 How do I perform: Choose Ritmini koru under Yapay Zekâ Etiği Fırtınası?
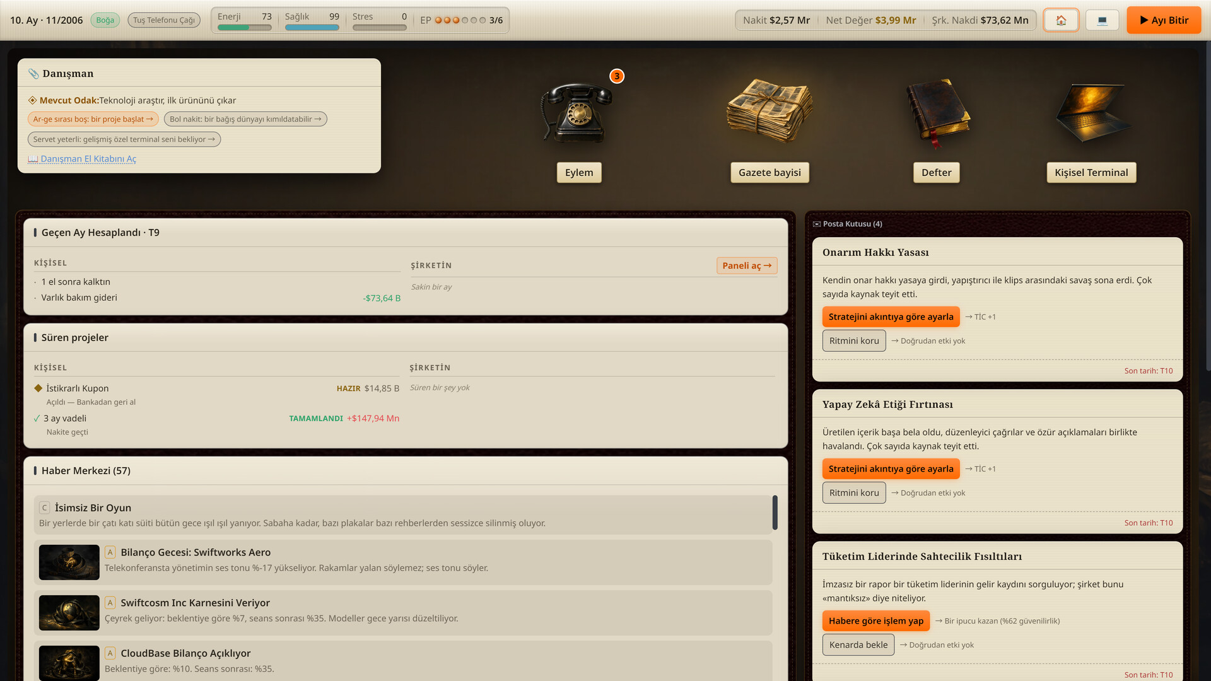click(854, 492)
